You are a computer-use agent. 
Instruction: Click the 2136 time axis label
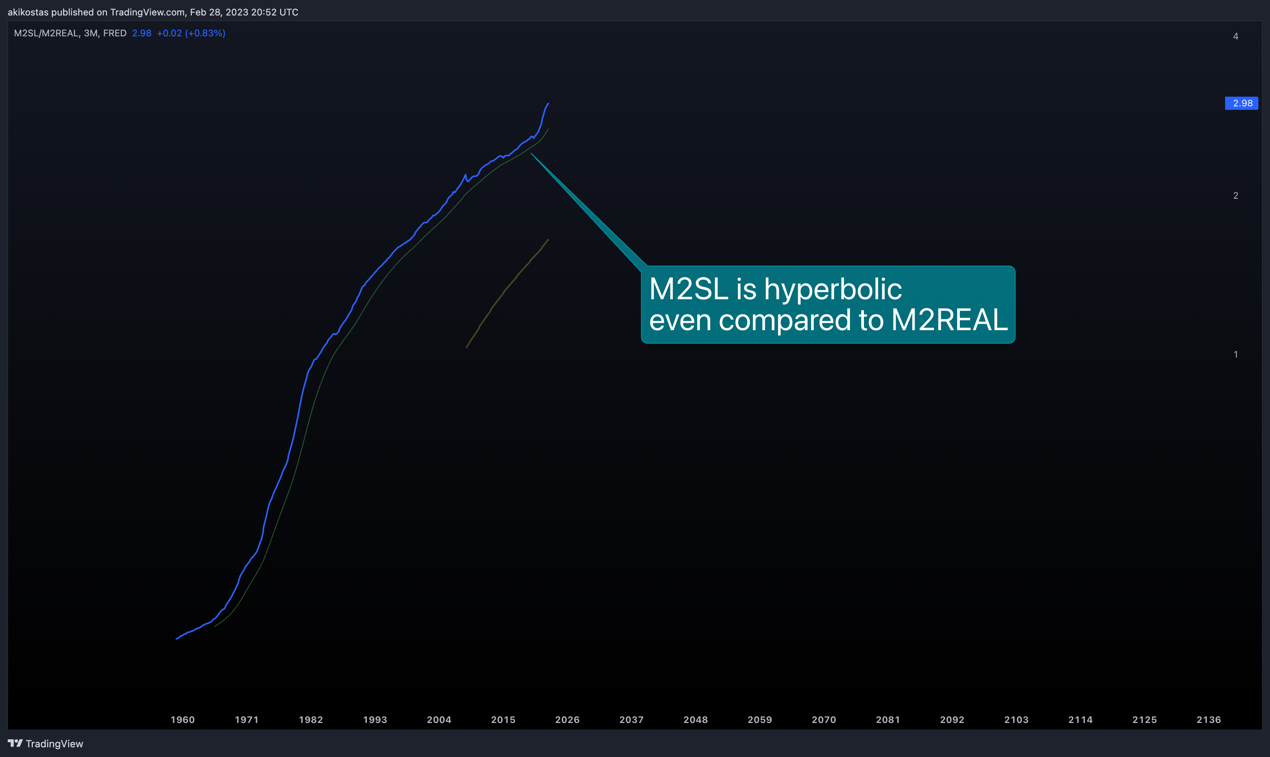(1209, 720)
